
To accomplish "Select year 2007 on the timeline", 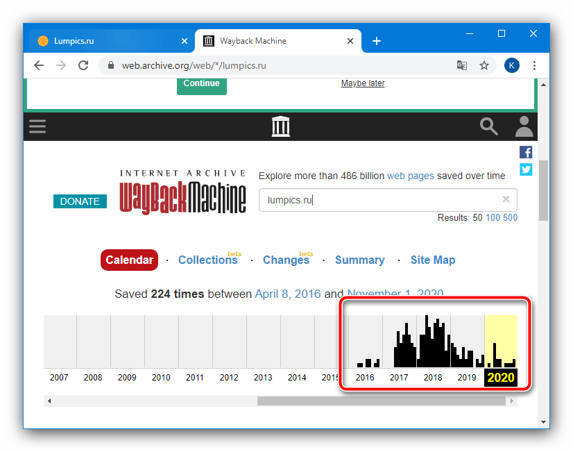I will [59, 378].
